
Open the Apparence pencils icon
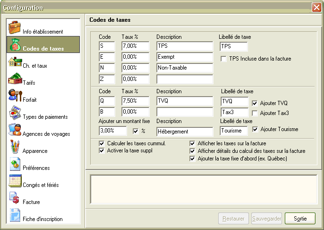15,147
